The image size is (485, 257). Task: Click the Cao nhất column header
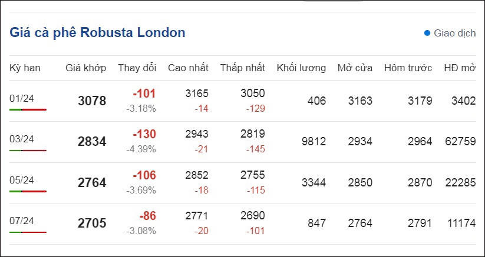pos(188,68)
